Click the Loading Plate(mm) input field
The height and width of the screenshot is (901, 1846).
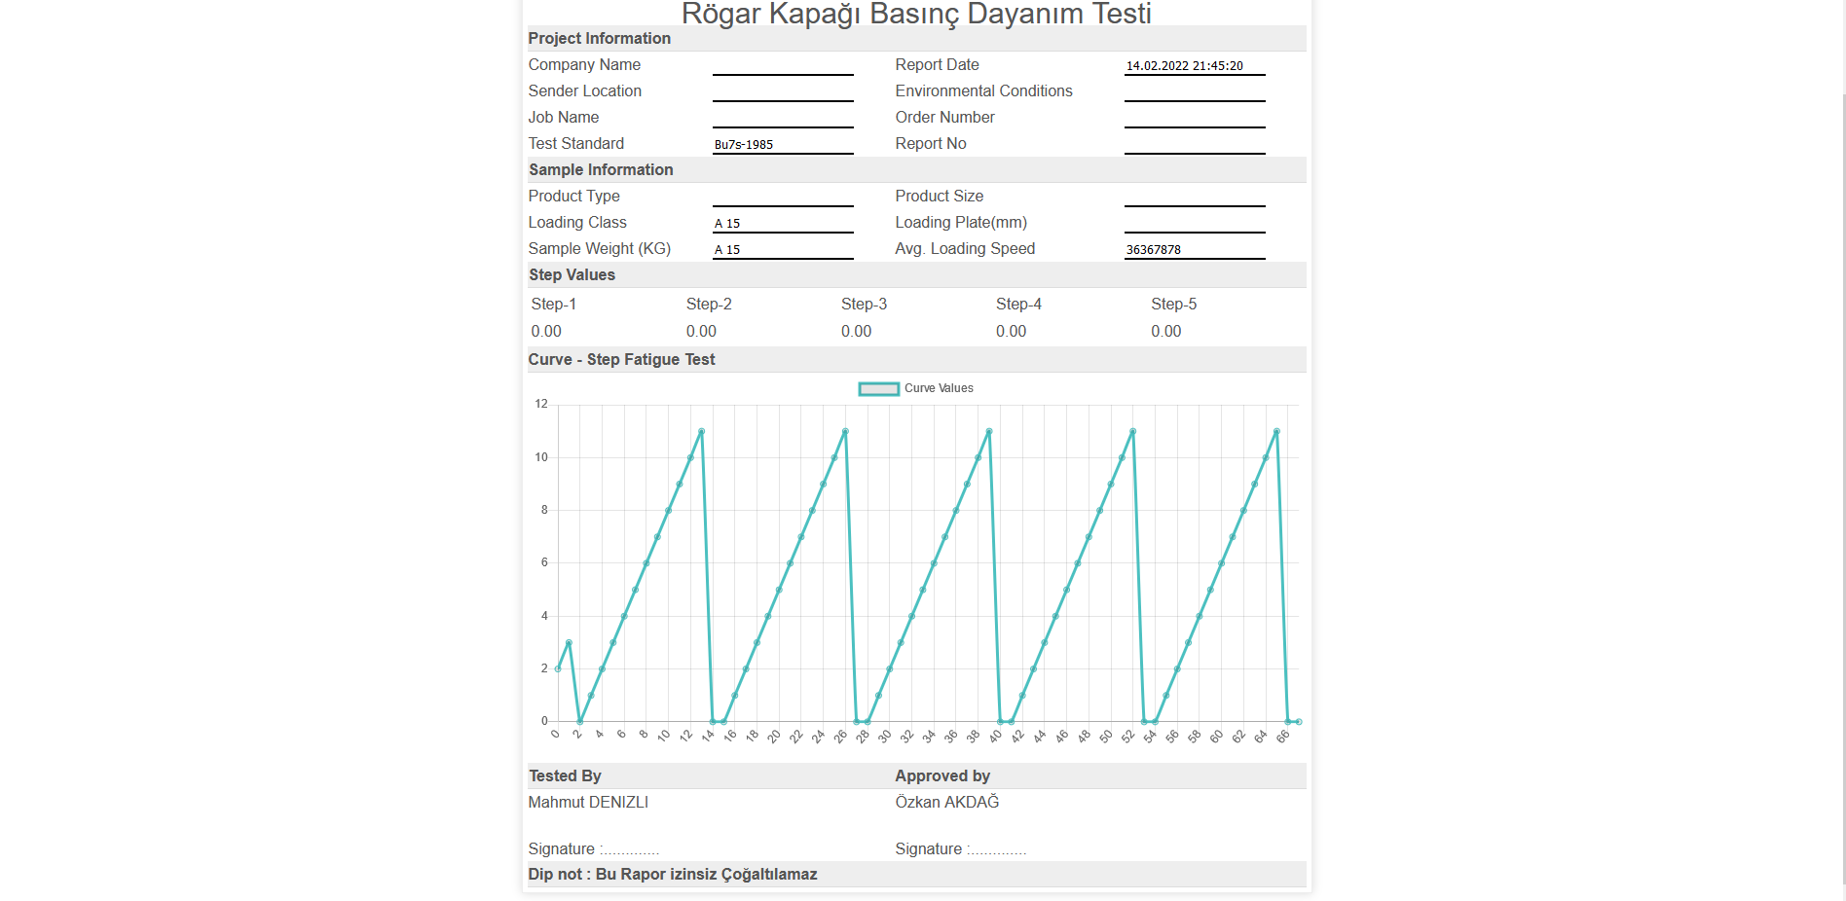[1194, 223]
